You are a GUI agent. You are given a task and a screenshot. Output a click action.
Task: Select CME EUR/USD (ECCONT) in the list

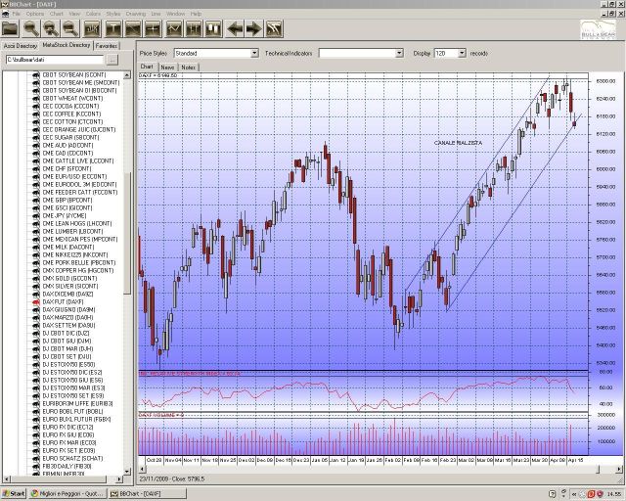pyautogui.click(x=74, y=176)
